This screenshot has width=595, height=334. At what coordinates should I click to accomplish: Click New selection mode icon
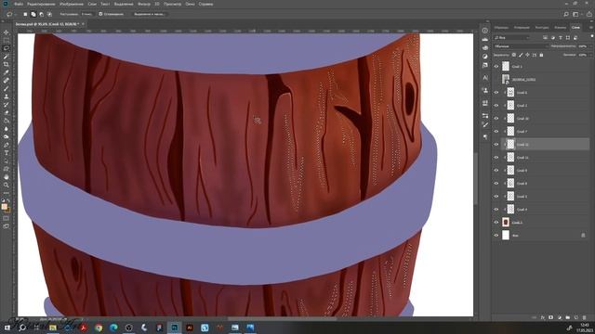tap(25, 14)
